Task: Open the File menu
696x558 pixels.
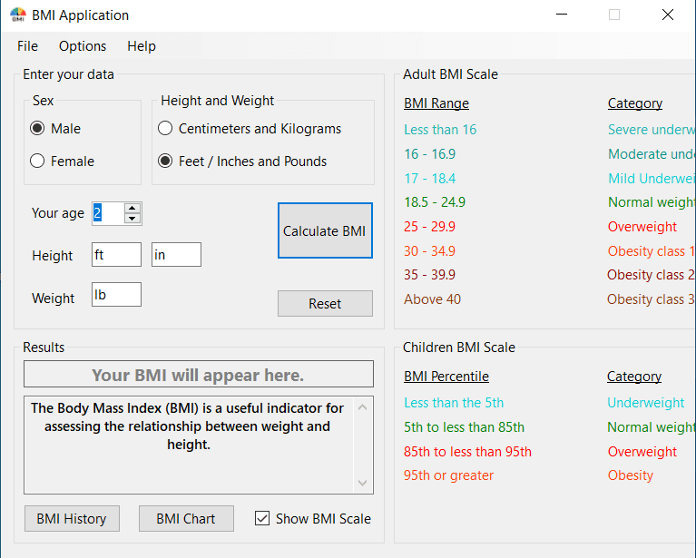Action: click(27, 46)
